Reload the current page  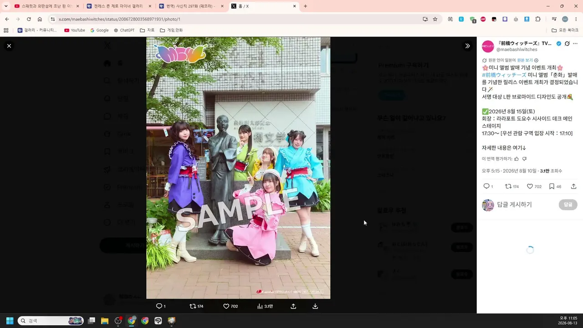click(x=29, y=19)
